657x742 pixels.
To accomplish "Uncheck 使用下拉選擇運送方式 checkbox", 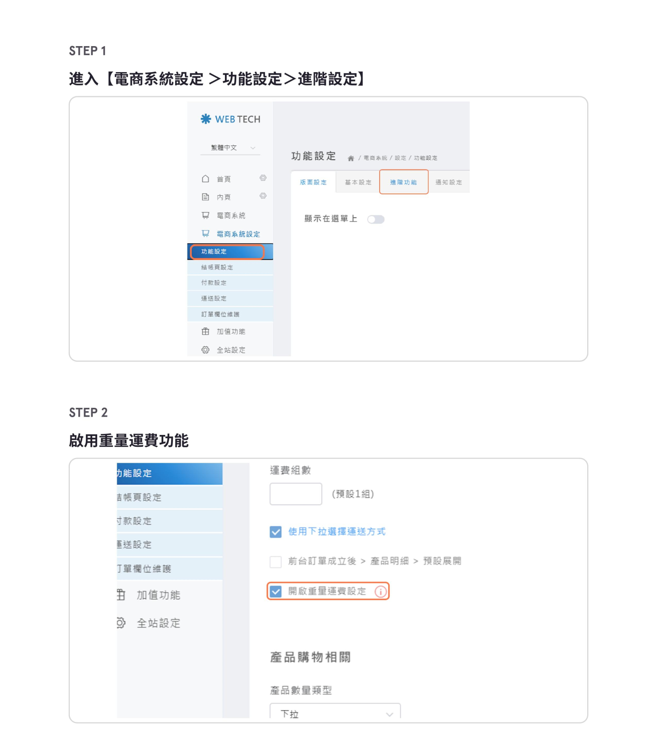I will coord(276,532).
